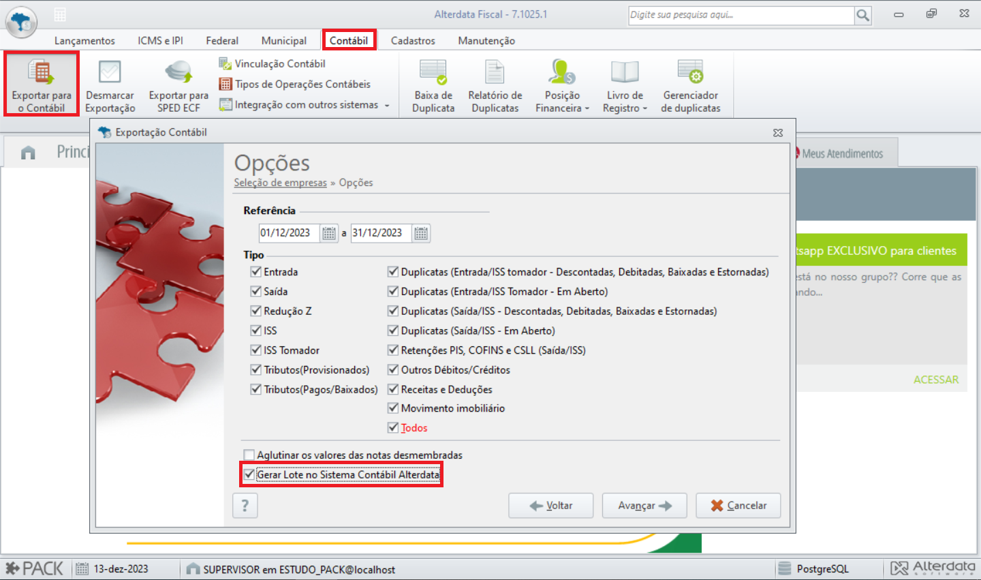
Task: Click the ACESSAR link
Action: pyautogui.click(x=936, y=380)
